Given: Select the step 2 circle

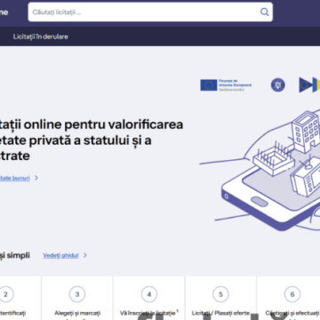Looking at the screenshot, I should pyautogui.click(x=5, y=294).
